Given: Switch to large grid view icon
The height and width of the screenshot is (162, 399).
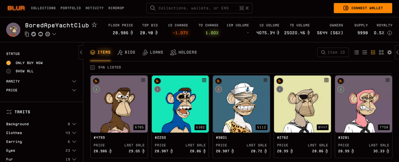Looking at the screenshot, I should [381, 52].
